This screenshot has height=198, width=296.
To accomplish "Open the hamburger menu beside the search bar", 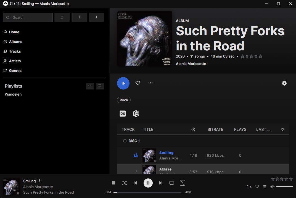I will [62, 17].
